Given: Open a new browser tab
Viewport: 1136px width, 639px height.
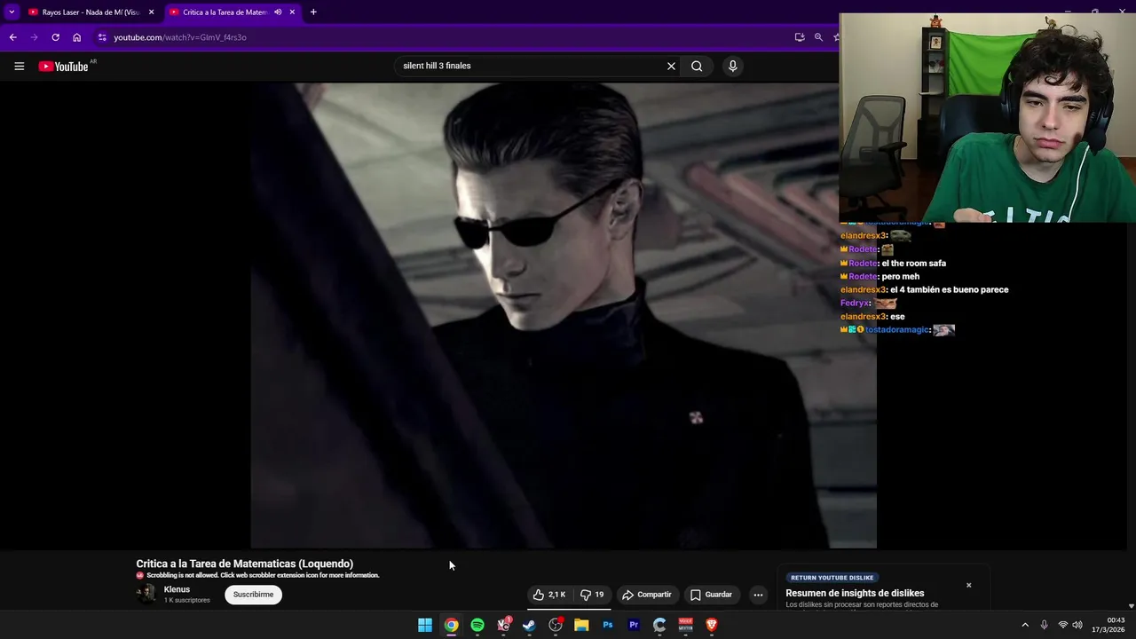Looking at the screenshot, I should coord(313,12).
